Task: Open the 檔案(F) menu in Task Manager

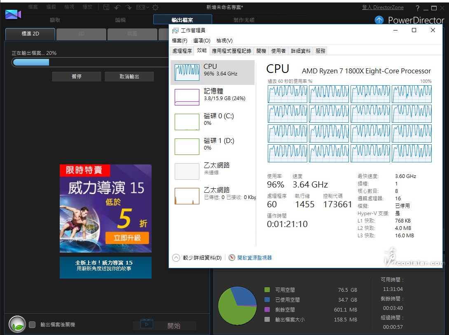Action: point(180,41)
